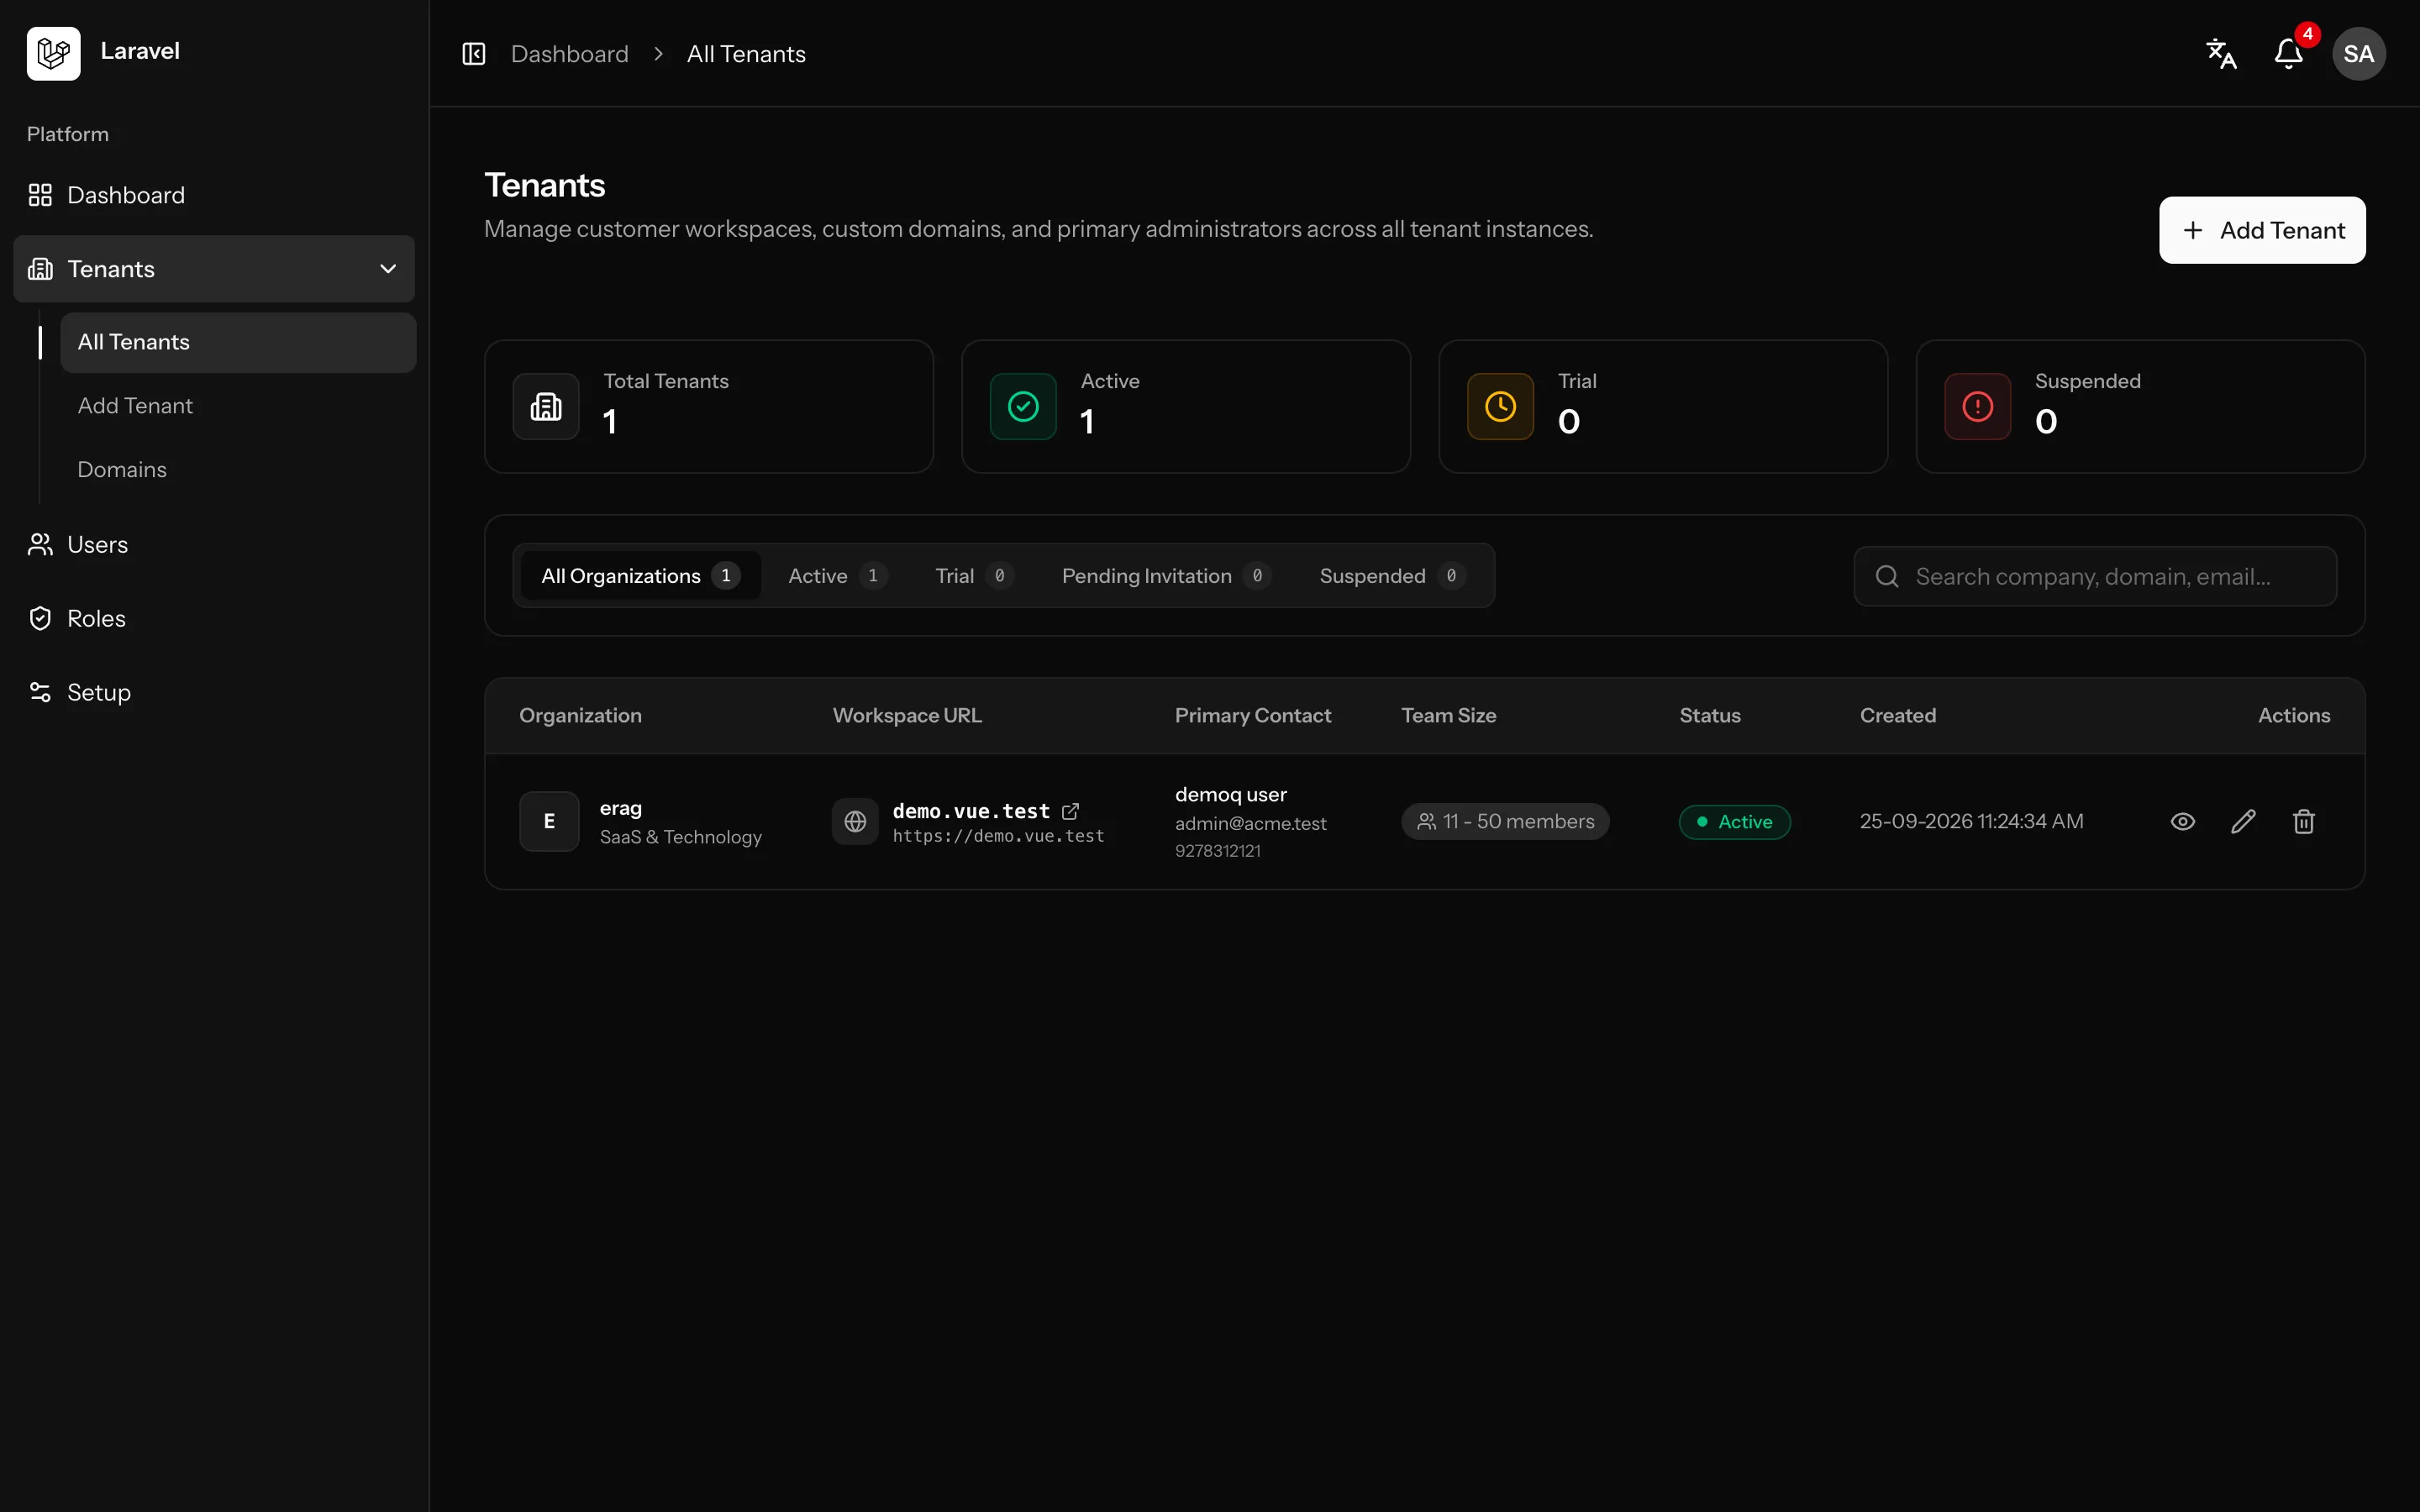The image size is (2420, 1512).
Task: Click the E avatar of erag
Action: pyautogui.click(x=549, y=821)
